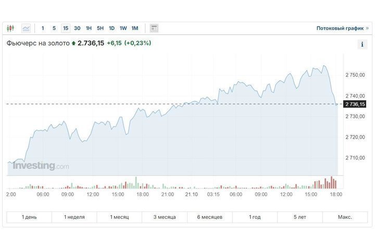Select the area chart type icon
The image size is (375, 250).
point(26,28)
